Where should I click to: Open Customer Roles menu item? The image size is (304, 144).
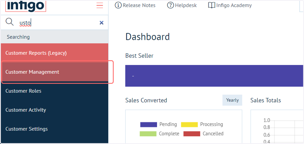point(54,91)
